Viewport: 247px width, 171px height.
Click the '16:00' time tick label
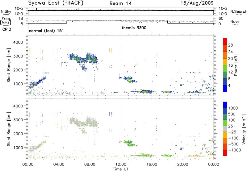coord(152,165)
